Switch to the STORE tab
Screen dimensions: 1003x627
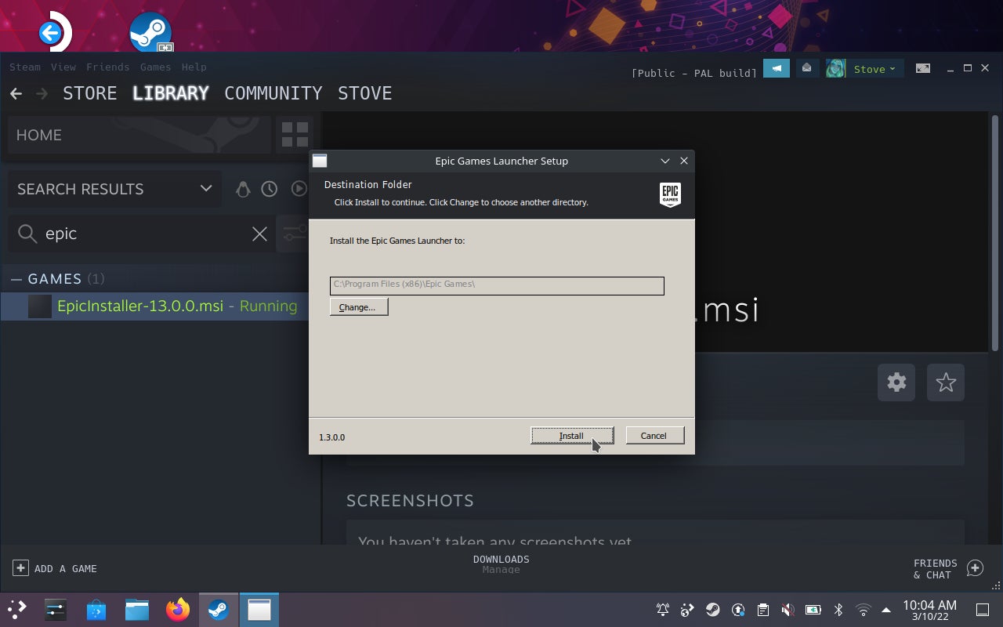89,93
